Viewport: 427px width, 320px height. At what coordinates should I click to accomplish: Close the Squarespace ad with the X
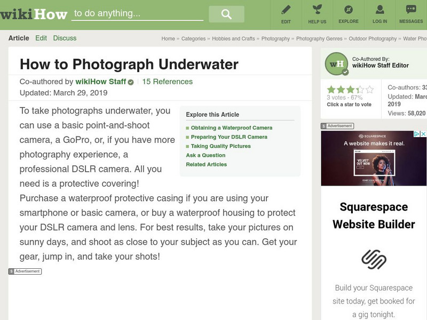(424, 134)
